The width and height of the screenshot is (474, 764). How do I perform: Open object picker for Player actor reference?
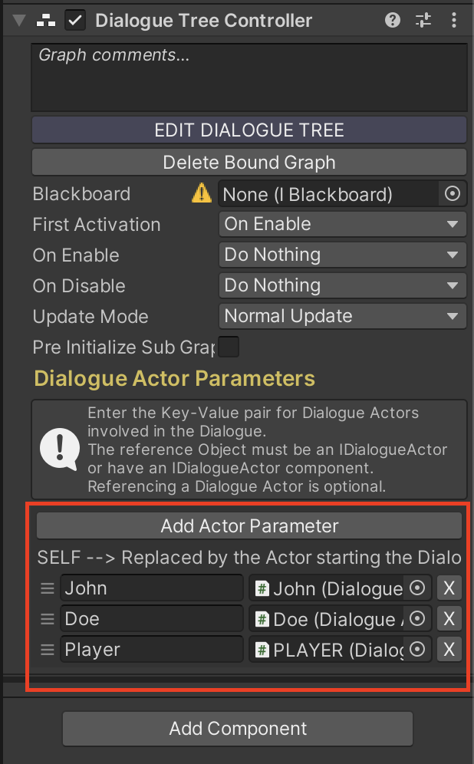(x=417, y=650)
